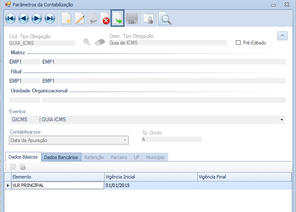Collapse header with the chevron-up button
The image size is (296, 212).
tap(282, 36)
